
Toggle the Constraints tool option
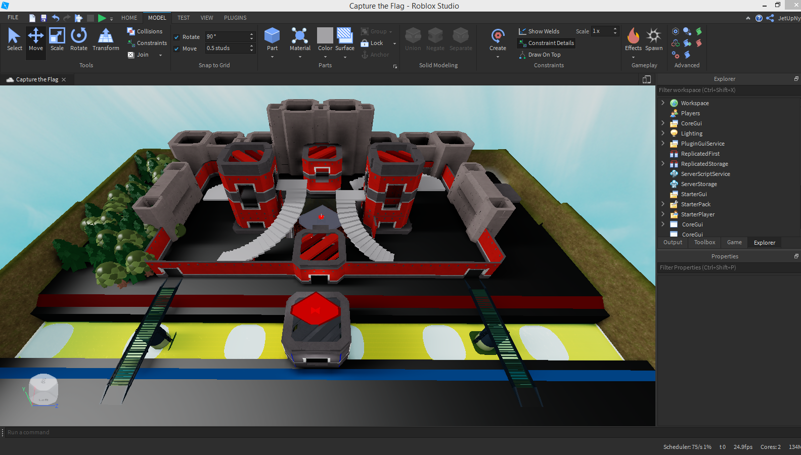(147, 43)
